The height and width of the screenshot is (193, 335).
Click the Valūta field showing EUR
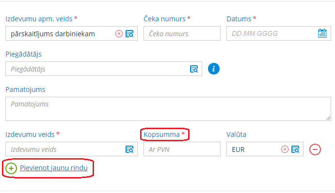point(253,149)
